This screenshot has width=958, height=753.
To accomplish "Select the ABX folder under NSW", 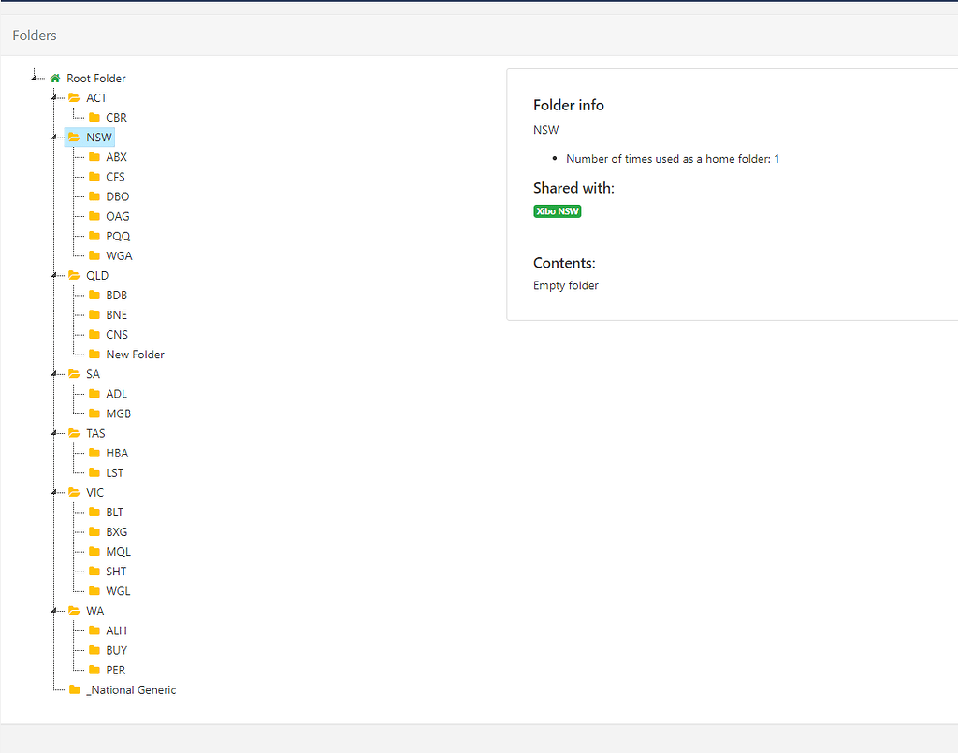I will [115, 156].
